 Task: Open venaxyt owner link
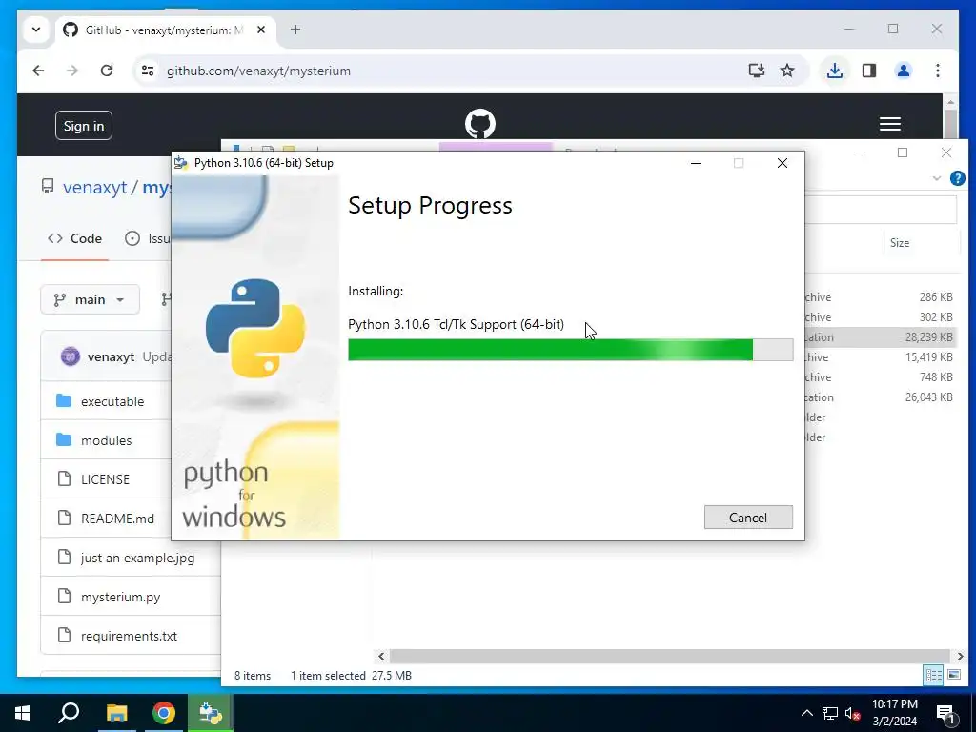(x=94, y=188)
